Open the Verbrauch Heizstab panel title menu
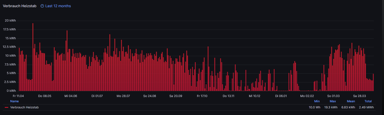 pos(20,6)
